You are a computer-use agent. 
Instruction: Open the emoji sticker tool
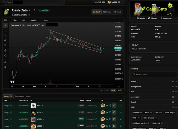5,51
